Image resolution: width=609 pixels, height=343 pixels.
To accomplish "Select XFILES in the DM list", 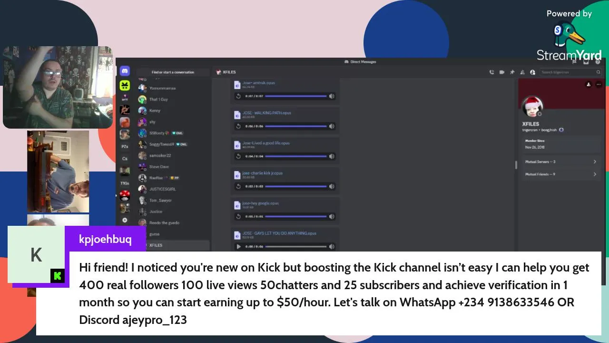I will pyautogui.click(x=173, y=245).
